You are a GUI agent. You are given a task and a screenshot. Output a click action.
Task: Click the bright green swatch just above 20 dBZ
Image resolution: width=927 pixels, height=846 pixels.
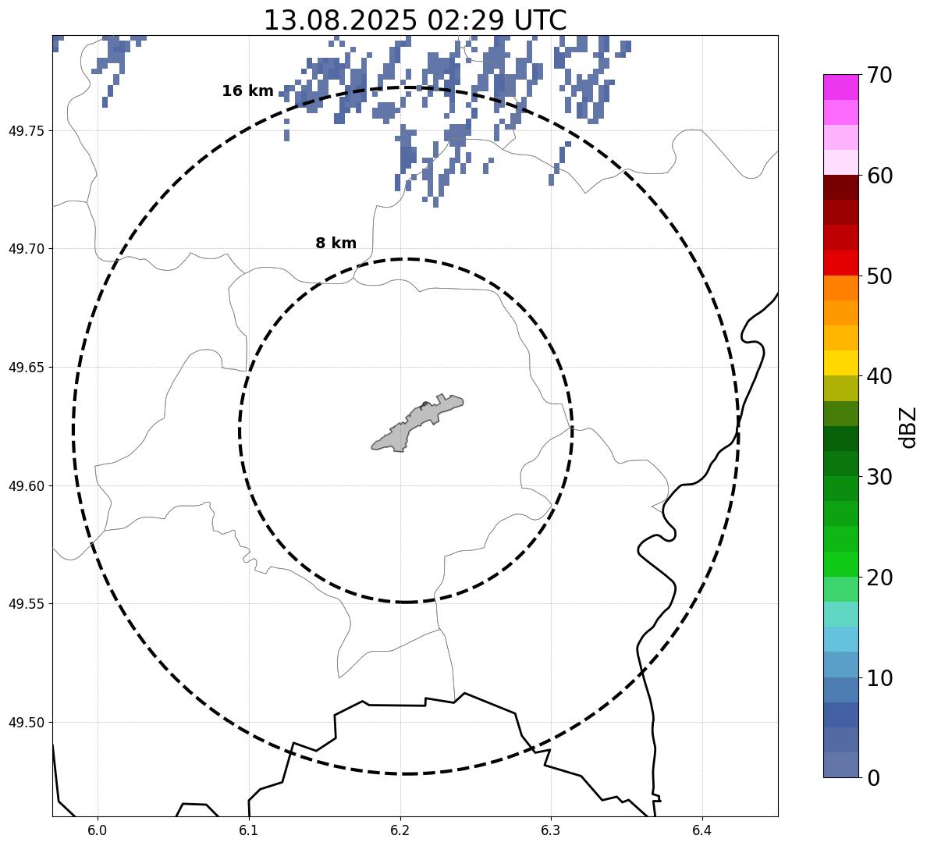click(841, 564)
